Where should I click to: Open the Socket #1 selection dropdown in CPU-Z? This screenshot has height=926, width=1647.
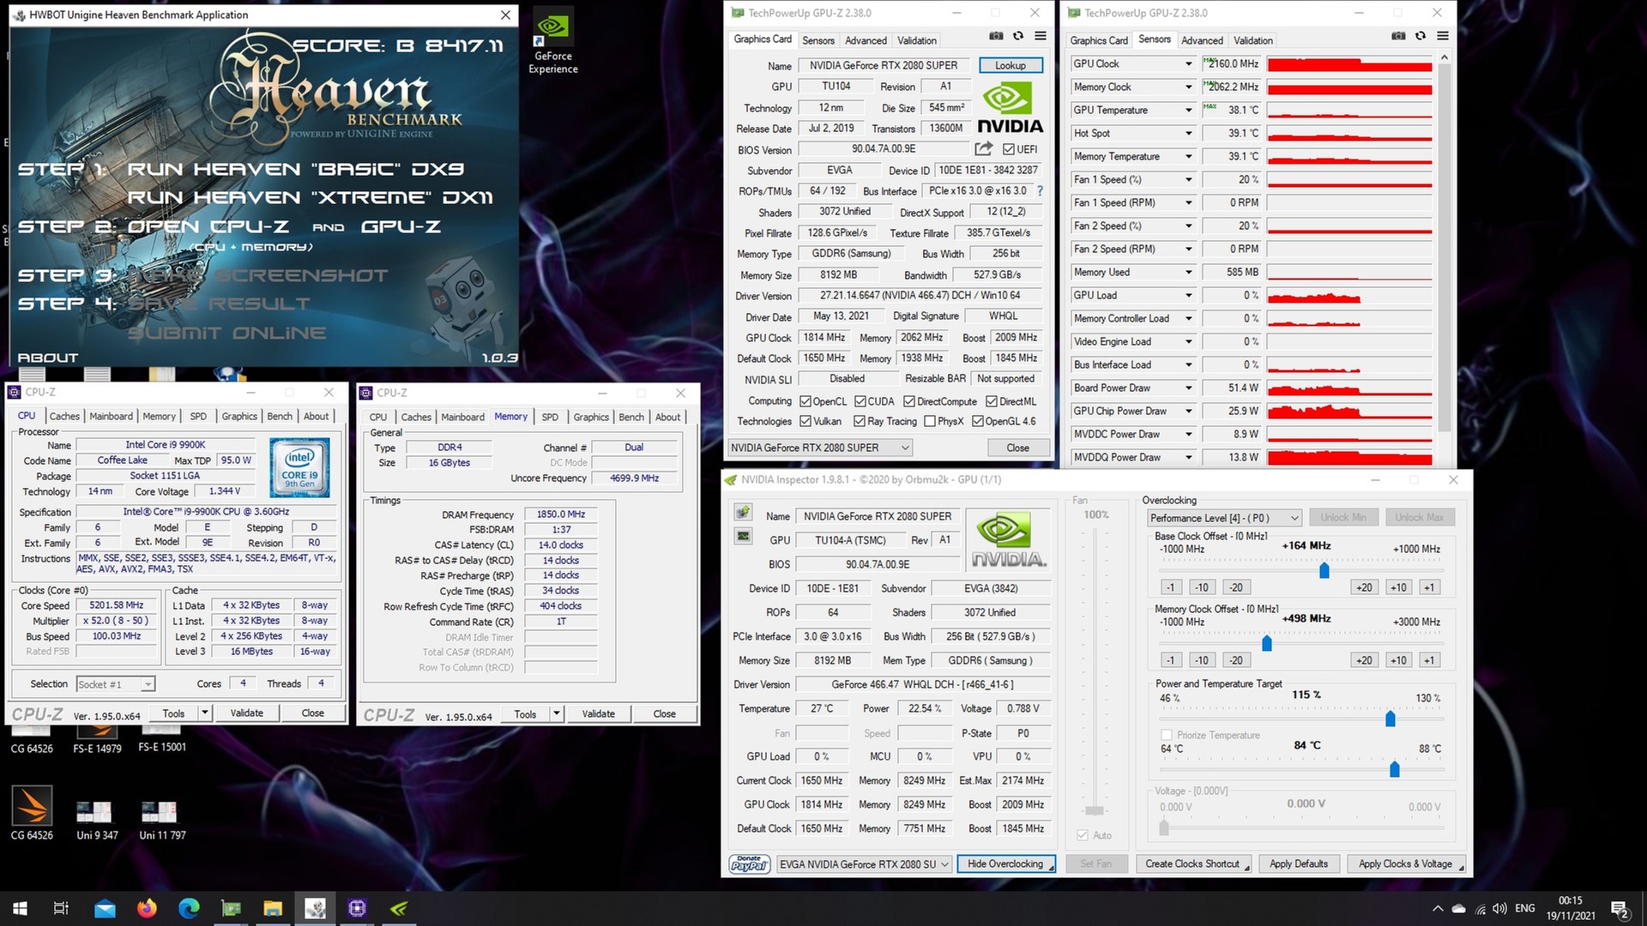click(x=115, y=684)
